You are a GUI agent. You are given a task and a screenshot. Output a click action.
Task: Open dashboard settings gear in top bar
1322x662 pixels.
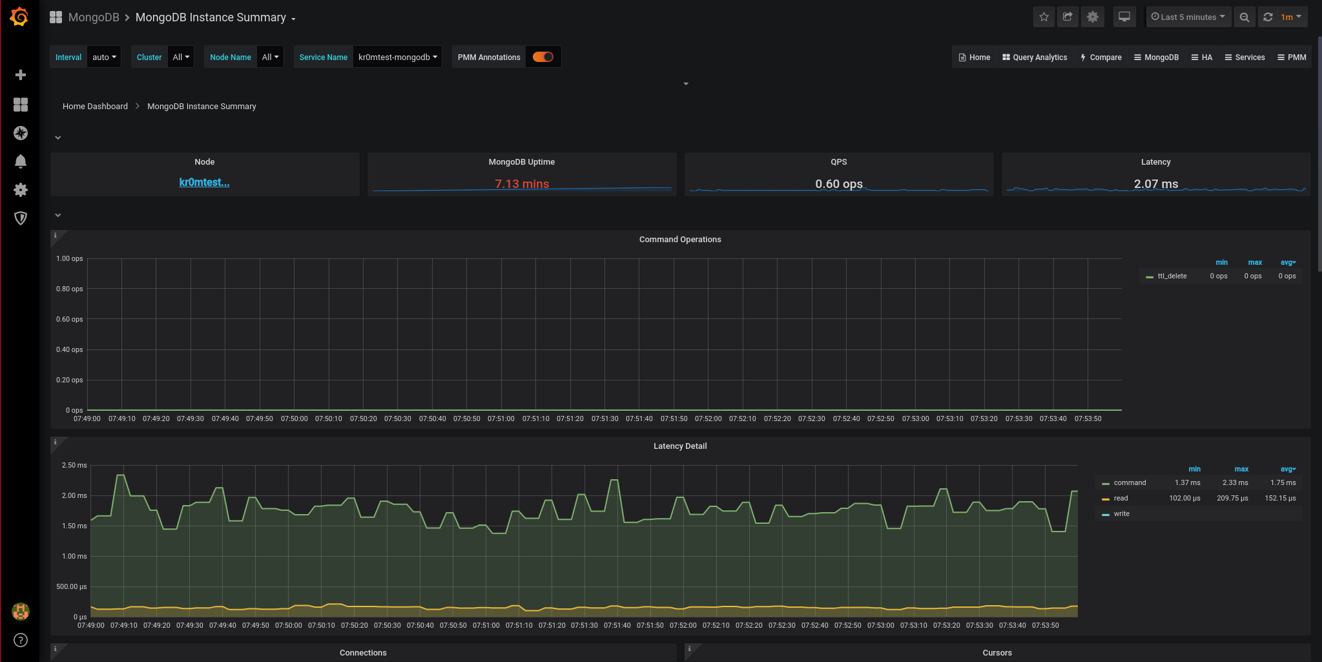tap(1092, 17)
